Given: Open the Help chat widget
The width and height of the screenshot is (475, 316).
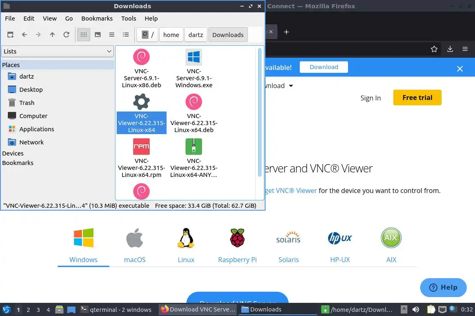Looking at the screenshot, I should pos(443,288).
